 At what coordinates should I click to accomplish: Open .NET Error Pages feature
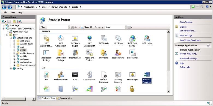pos(75,41)
